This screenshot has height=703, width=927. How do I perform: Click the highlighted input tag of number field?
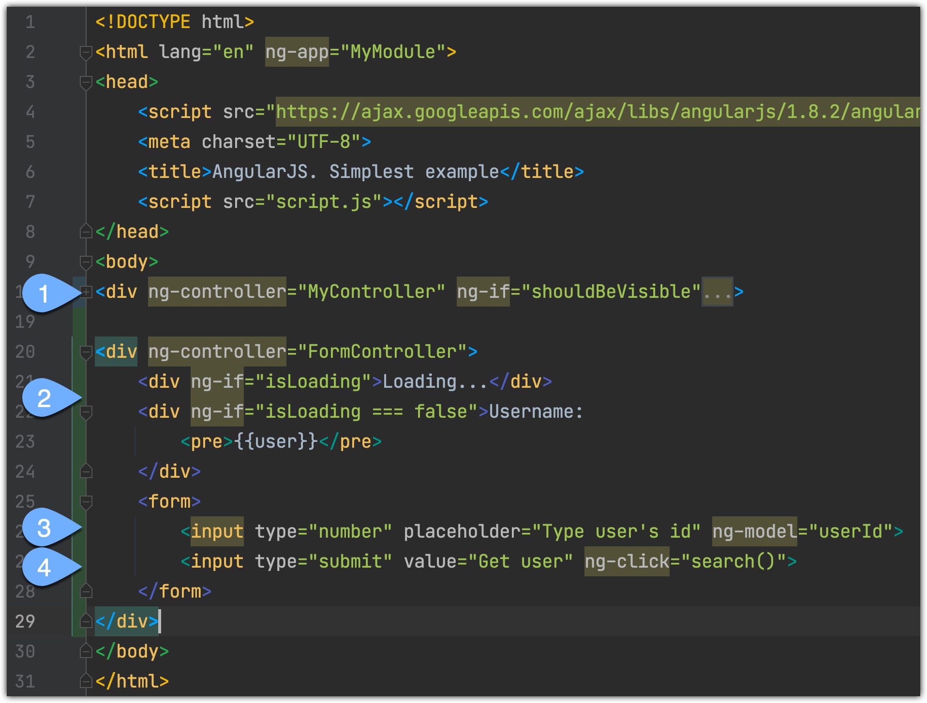[217, 532]
